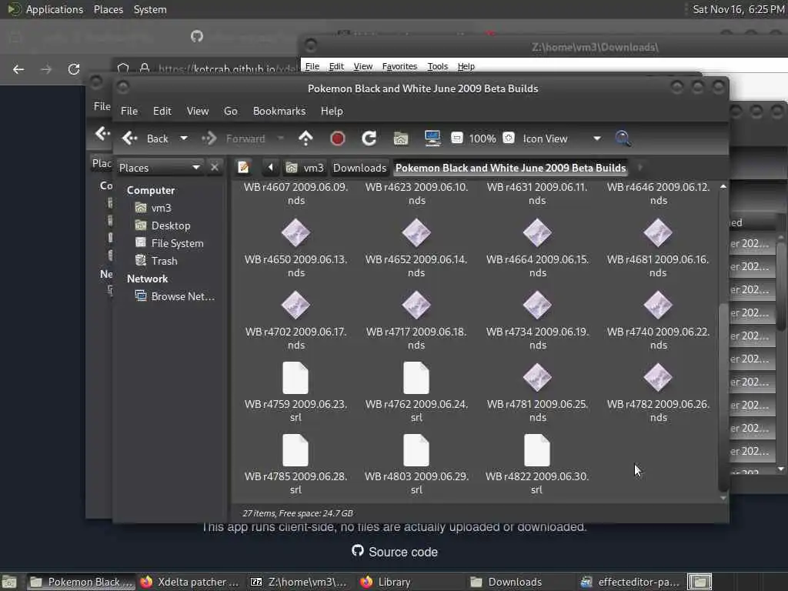The width and height of the screenshot is (788, 591).
Task: Click the red Stop loading icon
Action: tap(337, 139)
